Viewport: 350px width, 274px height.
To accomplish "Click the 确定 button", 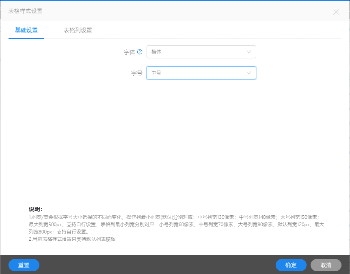I will tap(291, 265).
